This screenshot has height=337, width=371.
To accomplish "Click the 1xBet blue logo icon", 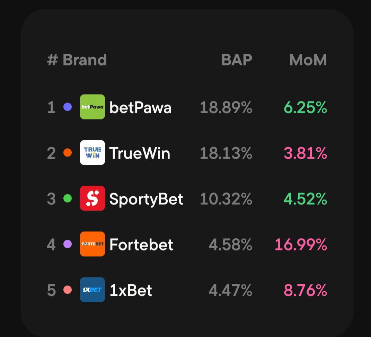I will [x=92, y=290].
